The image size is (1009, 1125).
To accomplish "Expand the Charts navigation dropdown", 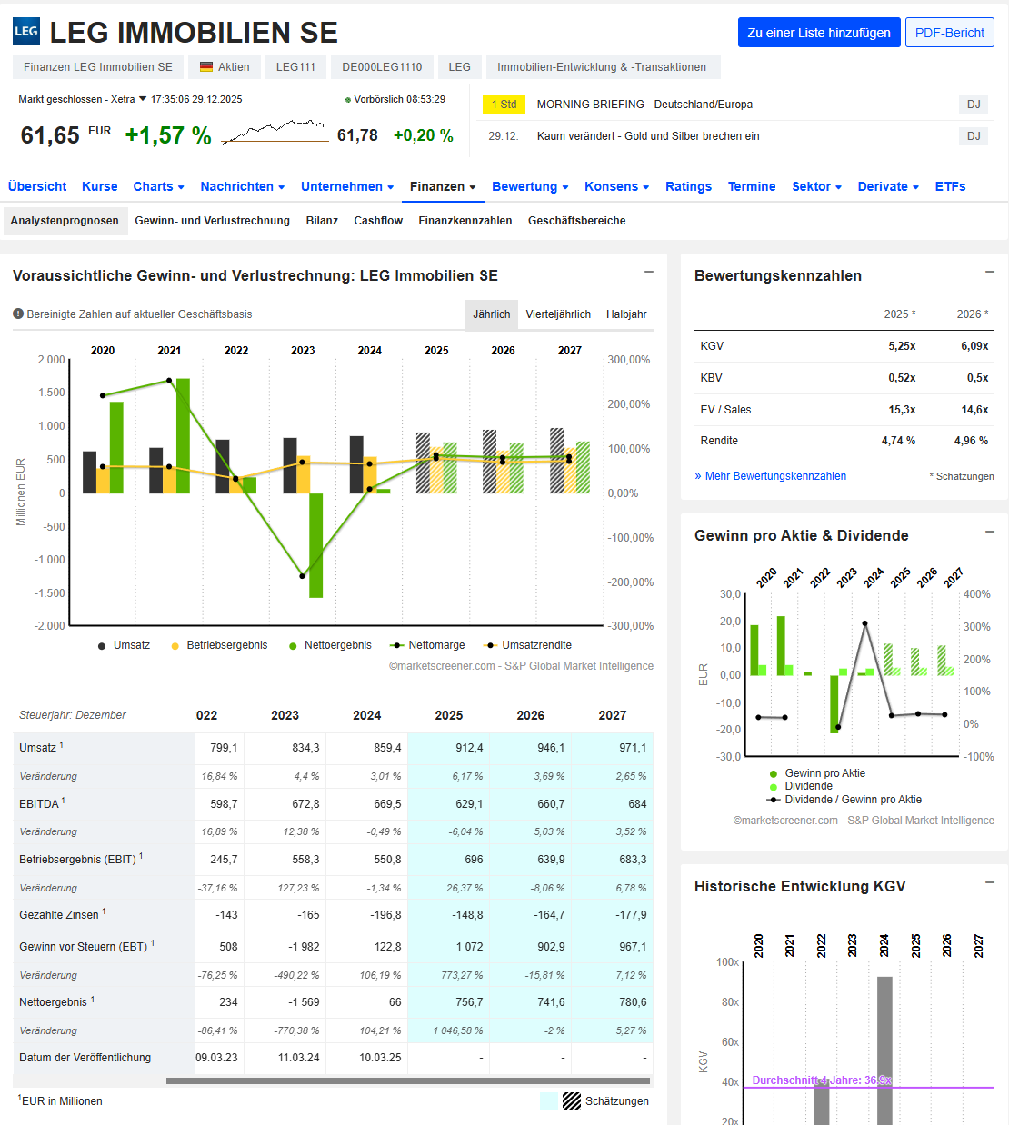I will click(158, 186).
